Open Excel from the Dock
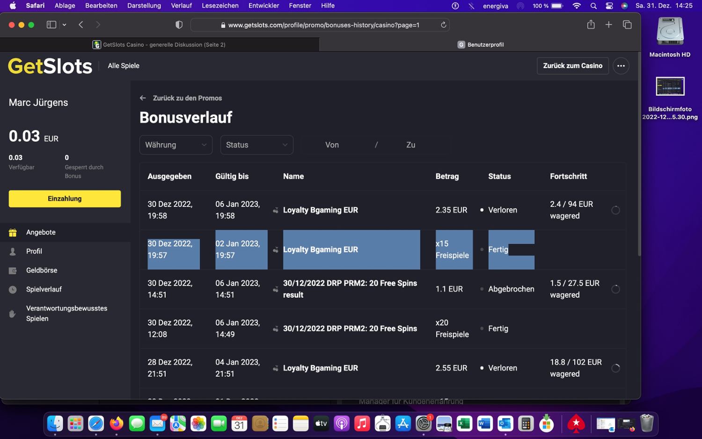The image size is (702, 439). coord(464,424)
